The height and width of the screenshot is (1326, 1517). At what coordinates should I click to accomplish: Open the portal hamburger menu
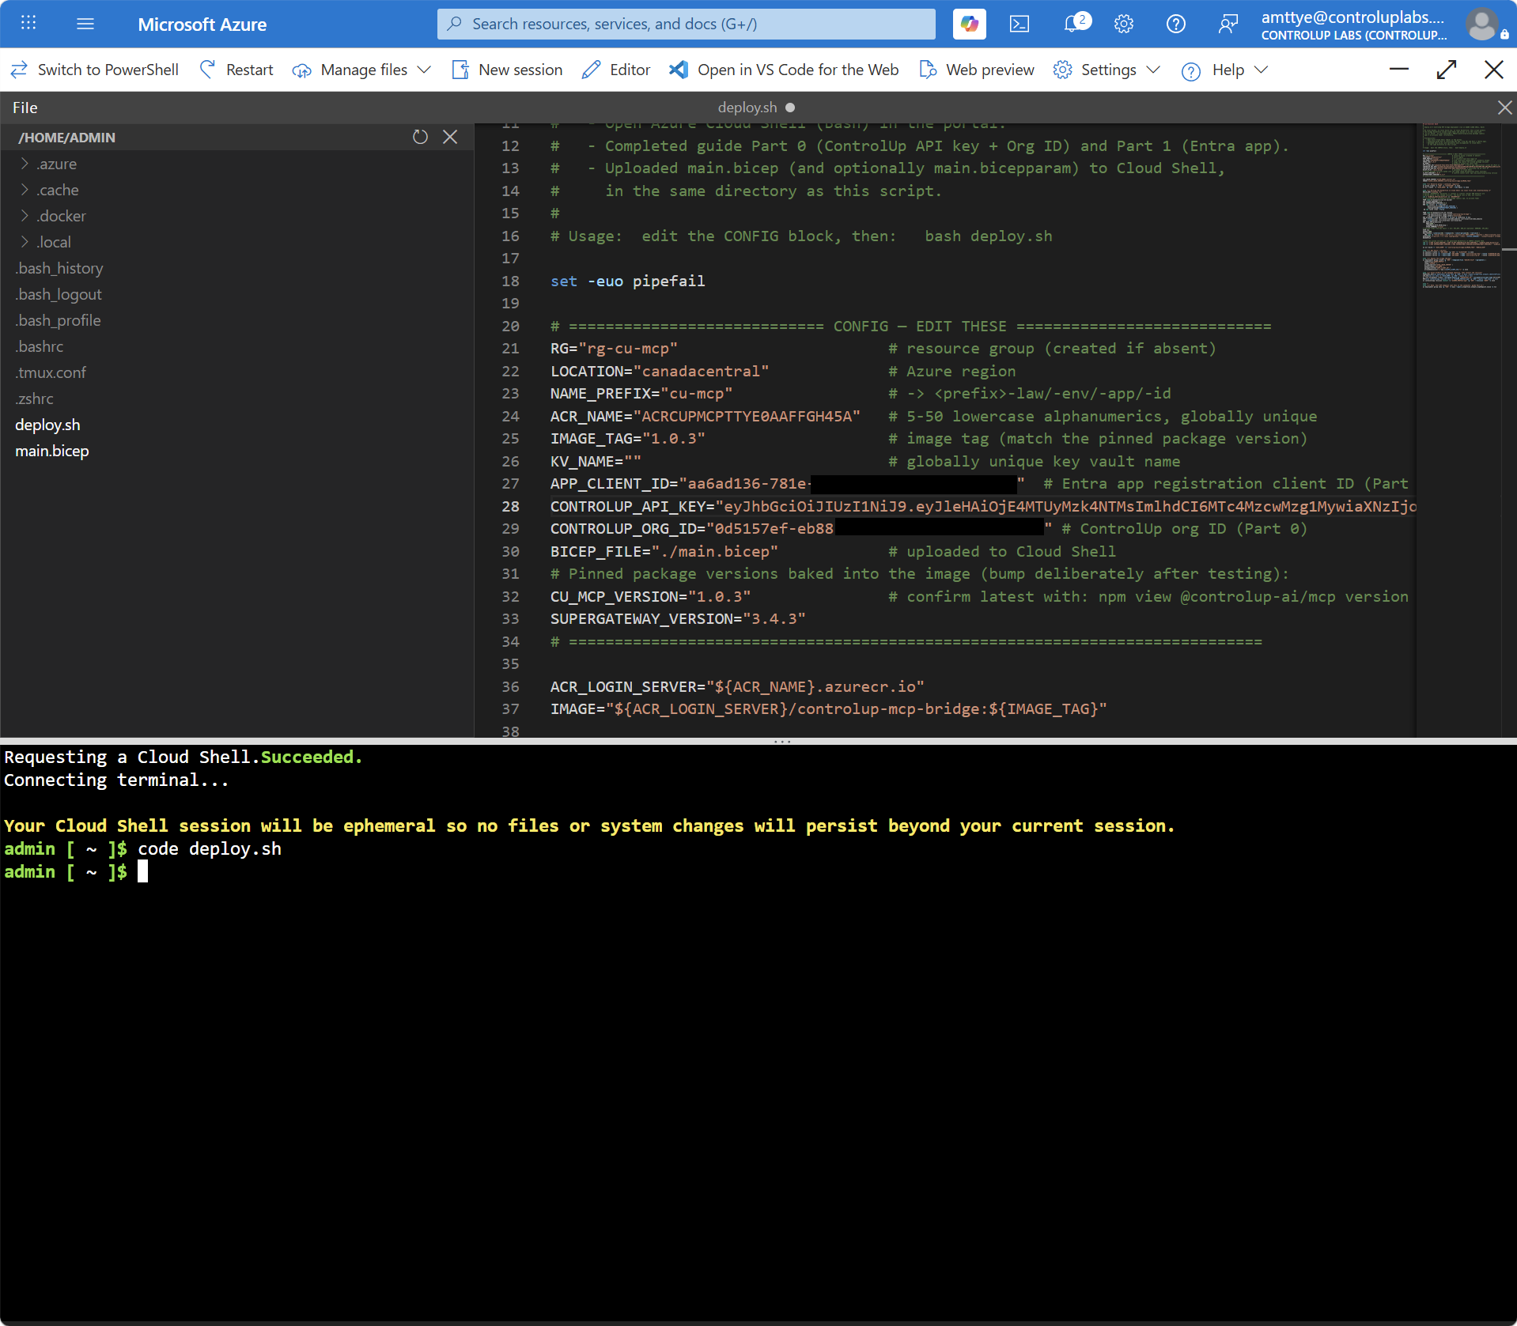tap(85, 24)
